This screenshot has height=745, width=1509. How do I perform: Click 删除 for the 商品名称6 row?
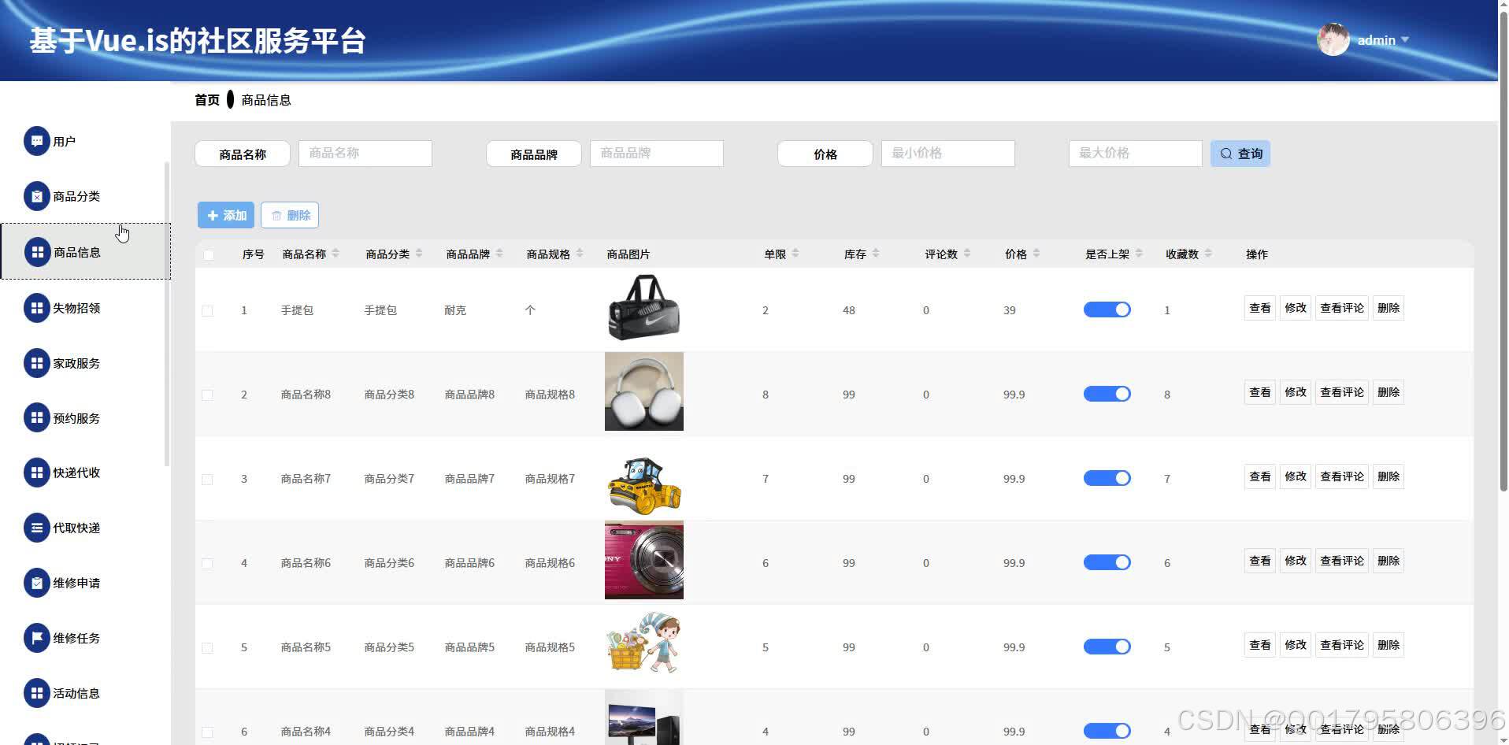coord(1389,561)
